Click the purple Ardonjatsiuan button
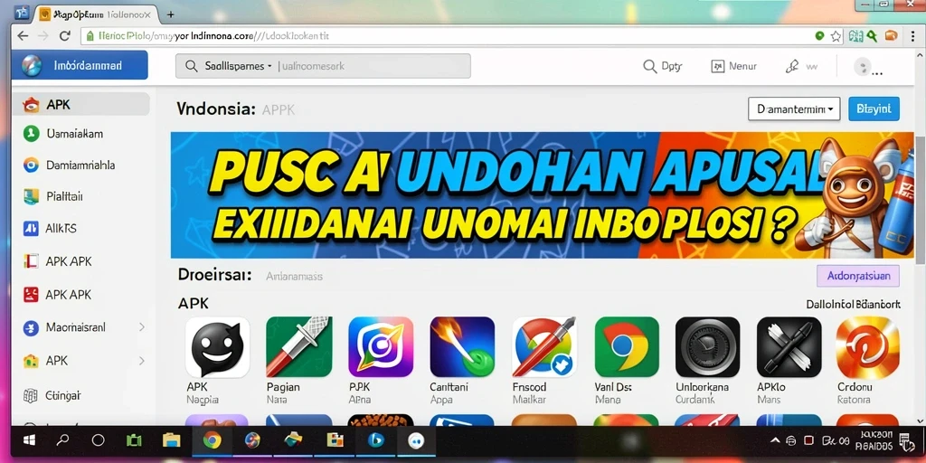Screen dimensions: 926x463 [858, 276]
